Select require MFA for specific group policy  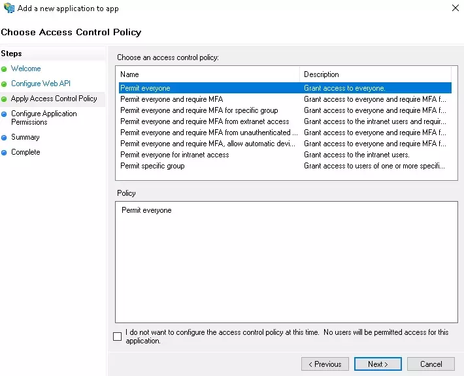[x=286, y=110]
